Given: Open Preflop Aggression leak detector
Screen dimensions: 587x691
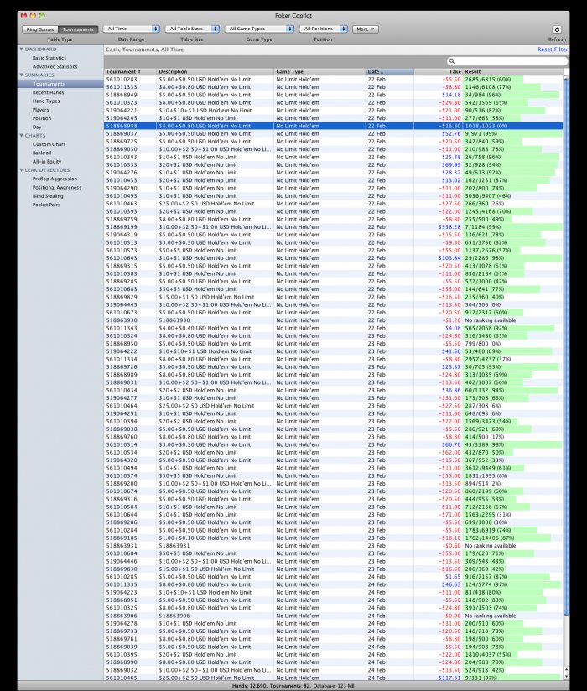Looking at the screenshot, I should [x=55, y=179].
